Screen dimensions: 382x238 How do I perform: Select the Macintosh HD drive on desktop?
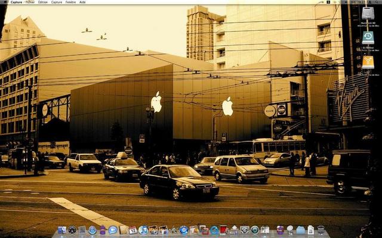point(368,13)
